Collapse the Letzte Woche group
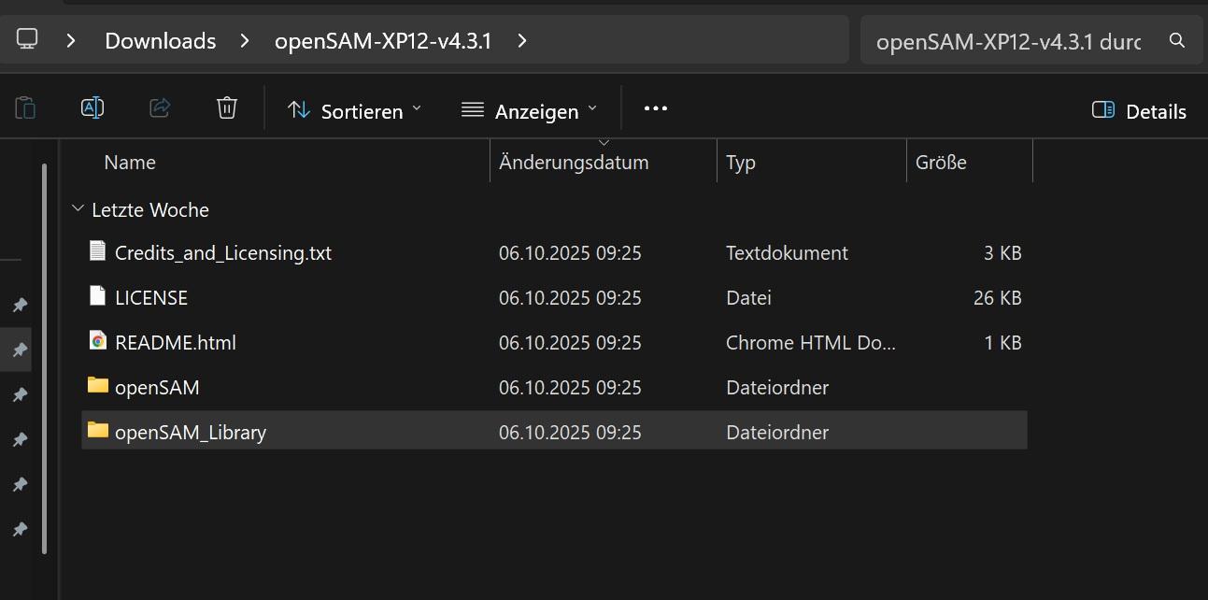 78,210
